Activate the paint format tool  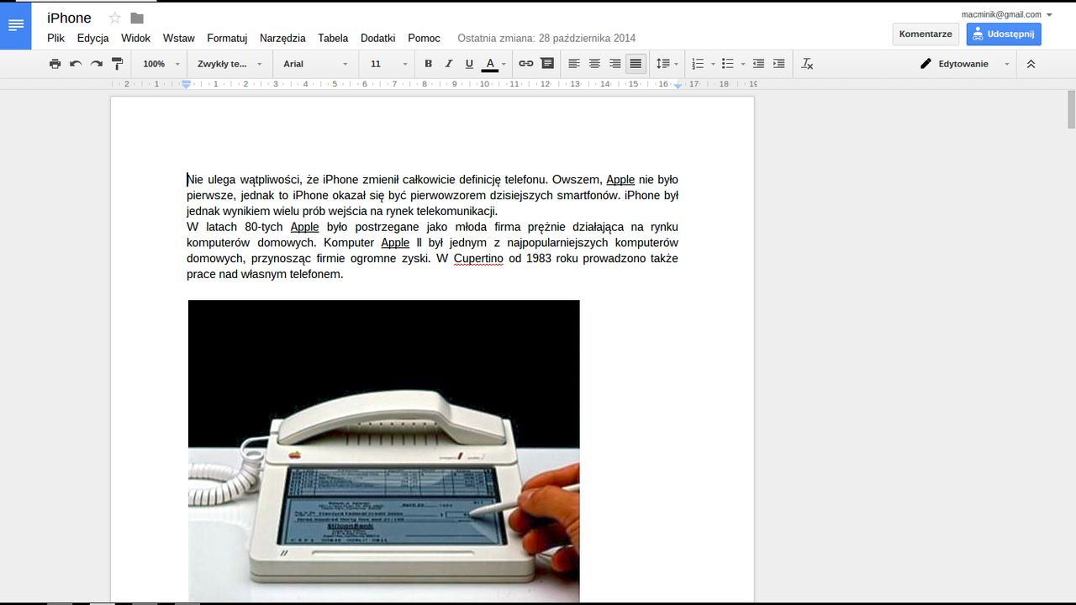[x=118, y=64]
